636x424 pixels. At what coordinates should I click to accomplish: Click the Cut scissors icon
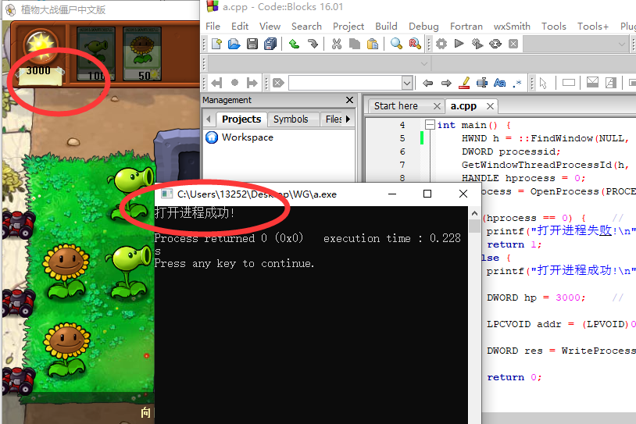tap(337, 44)
